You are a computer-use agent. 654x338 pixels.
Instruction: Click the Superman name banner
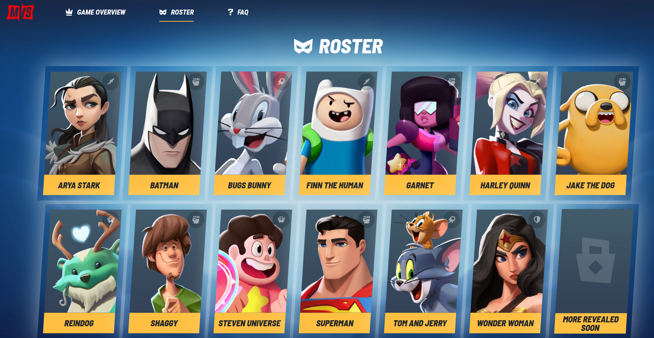click(x=335, y=323)
